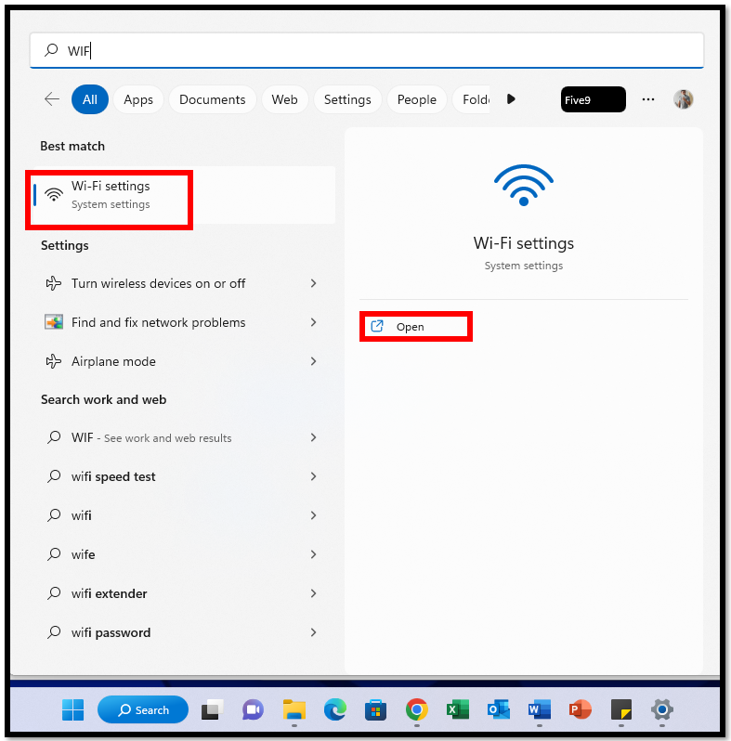Open Microsoft Edge browser icon
The image size is (731, 741).
[x=334, y=709]
